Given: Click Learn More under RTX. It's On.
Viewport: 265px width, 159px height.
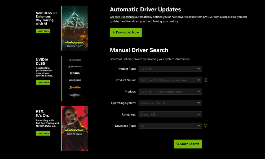Looking at the screenshot, I should (43, 133).
